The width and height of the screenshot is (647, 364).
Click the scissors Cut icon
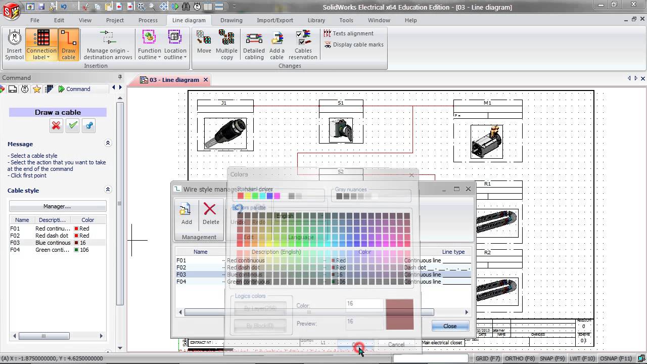(x=86, y=7)
